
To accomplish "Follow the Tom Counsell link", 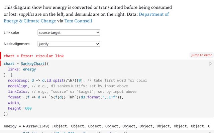I will click(78, 21).
